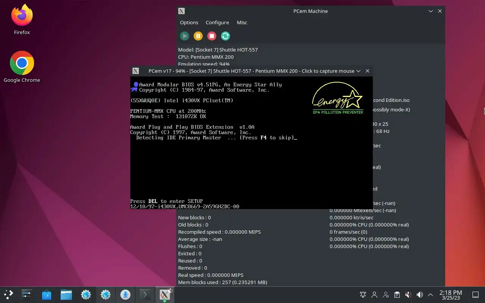Click 'Memory Test : 131072K OK' BIOS line

(168, 116)
